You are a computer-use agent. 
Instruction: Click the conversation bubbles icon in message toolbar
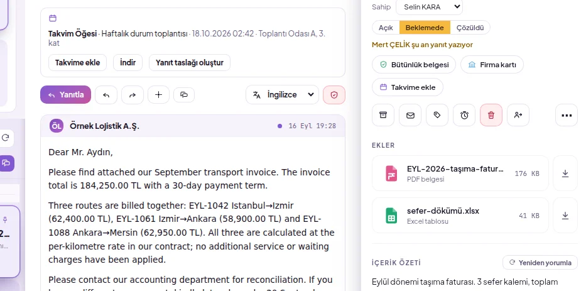coord(184,95)
